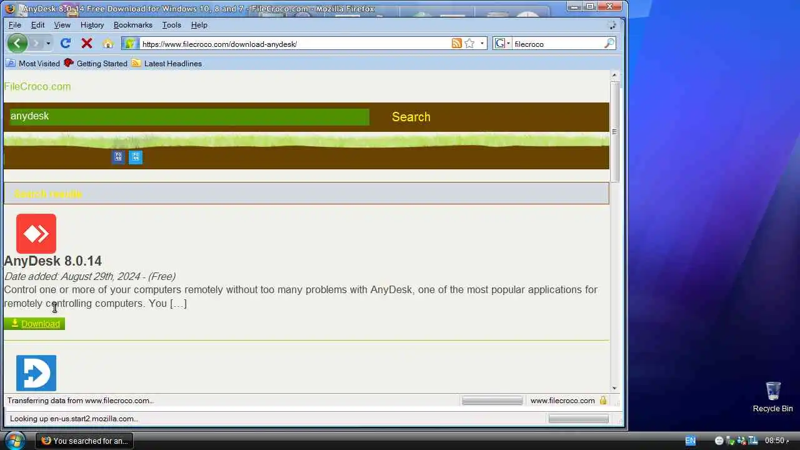Open Getting Started bookmark

[x=96, y=63]
